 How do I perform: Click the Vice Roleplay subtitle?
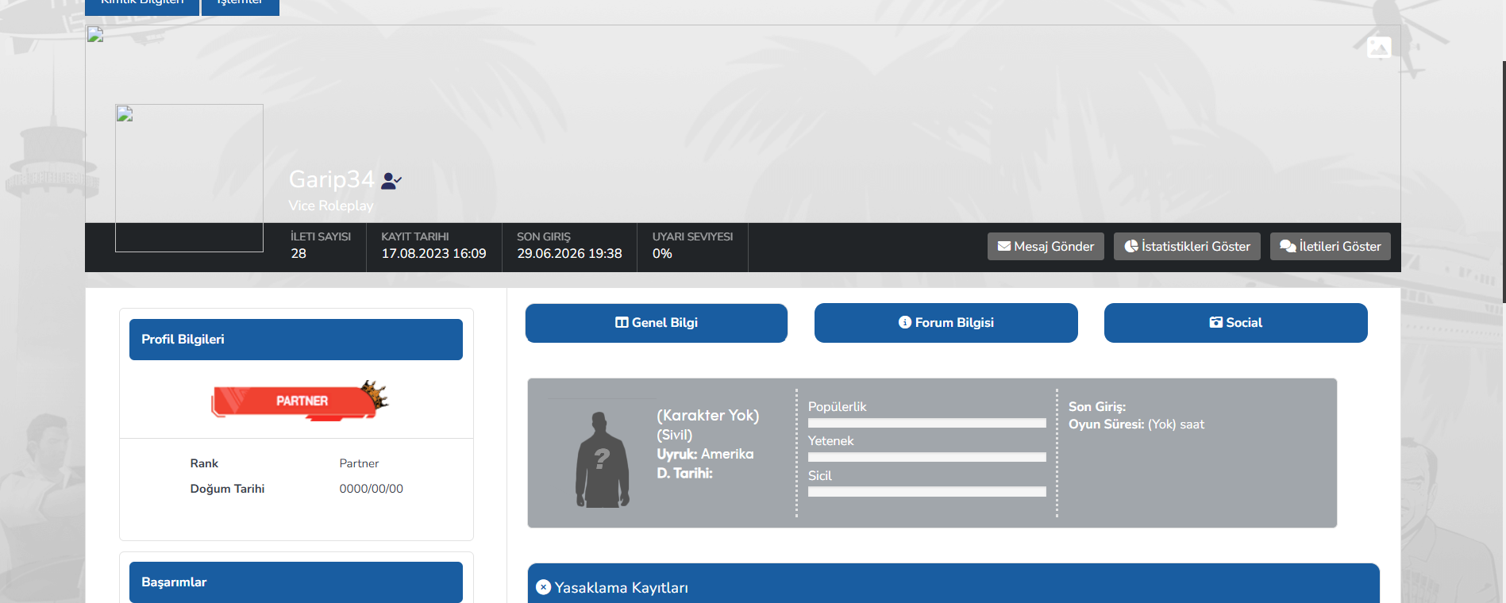pos(330,205)
